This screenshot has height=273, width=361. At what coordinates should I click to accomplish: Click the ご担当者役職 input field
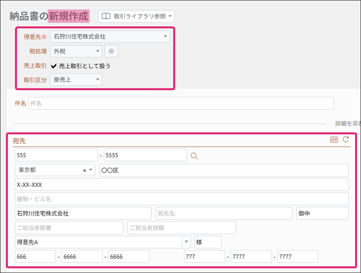coord(181,228)
